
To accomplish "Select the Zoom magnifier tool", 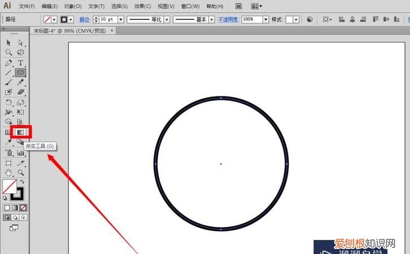I will pos(21,173).
